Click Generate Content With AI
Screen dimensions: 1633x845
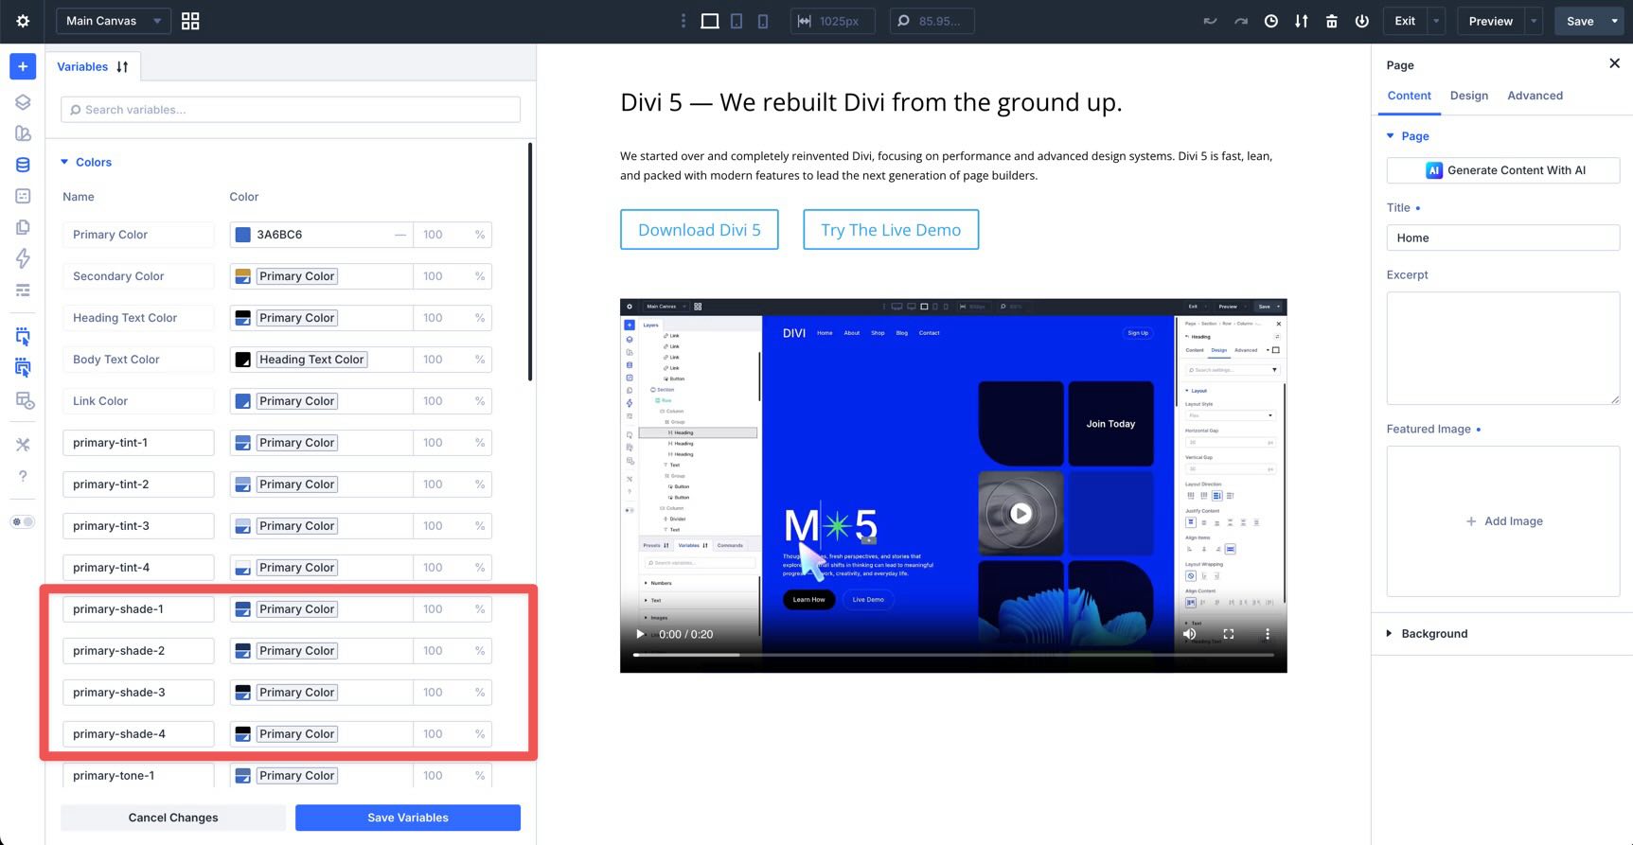pyautogui.click(x=1503, y=170)
